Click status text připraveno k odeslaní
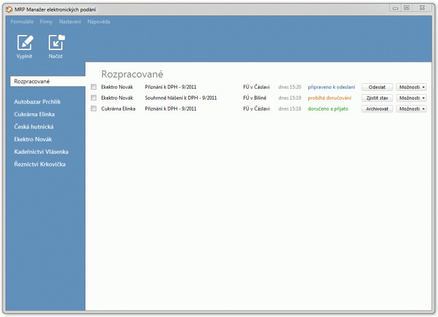Viewport: 438px width, 317px height. coord(331,87)
